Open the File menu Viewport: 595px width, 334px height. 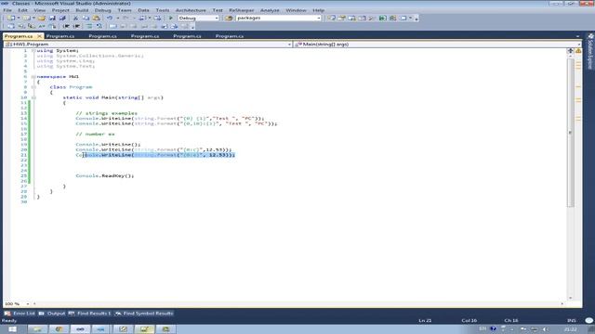click(7, 10)
